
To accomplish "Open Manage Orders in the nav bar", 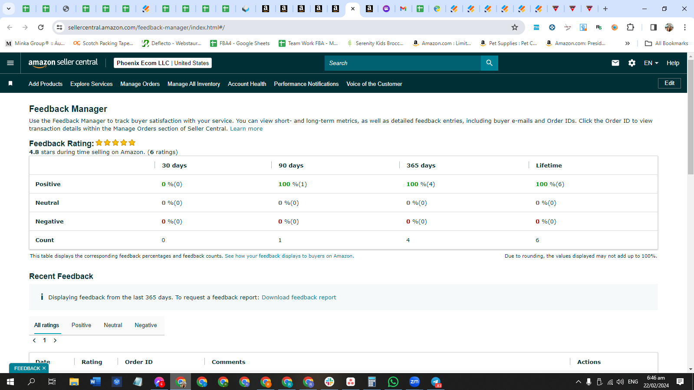I will pos(140,84).
